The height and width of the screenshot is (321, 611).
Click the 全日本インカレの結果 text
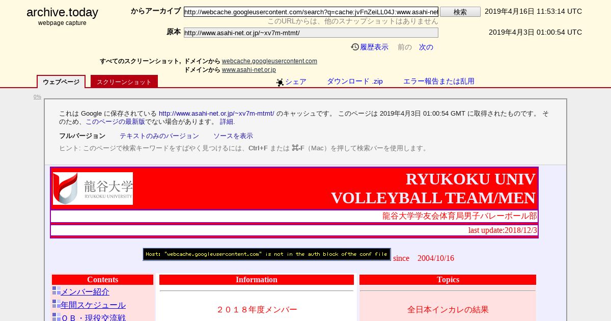448,309
